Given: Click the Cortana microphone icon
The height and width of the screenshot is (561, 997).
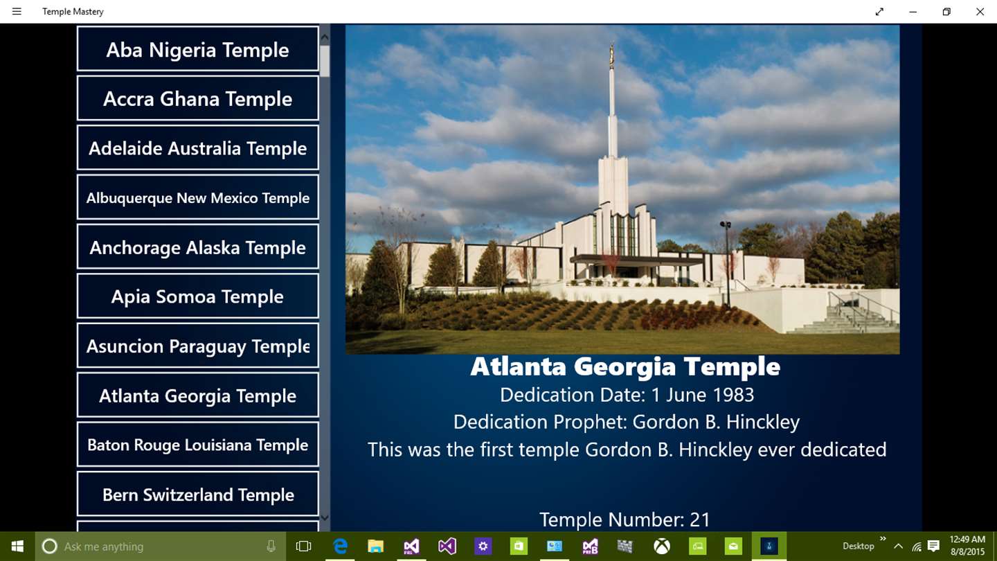Looking at the screenshot, I should [x=271, y=546].
